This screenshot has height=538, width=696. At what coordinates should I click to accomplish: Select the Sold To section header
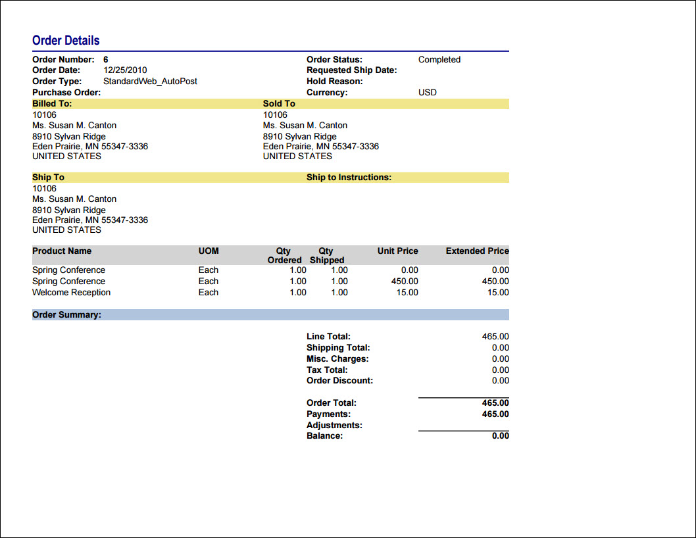(x=279, y=103)
